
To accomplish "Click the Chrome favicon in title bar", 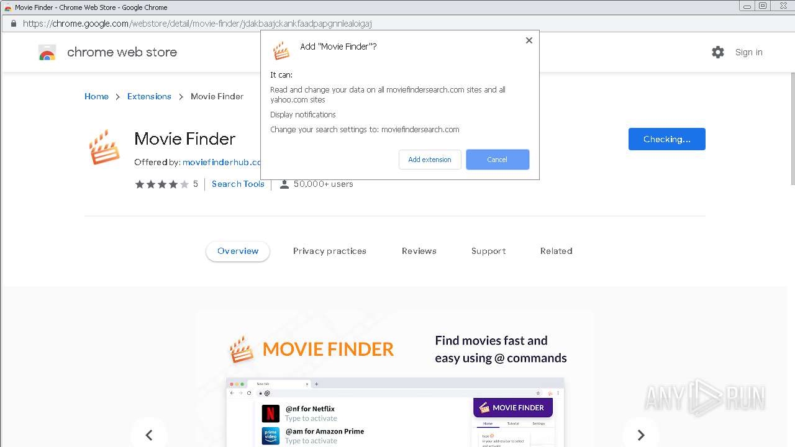I will [8, 7].
